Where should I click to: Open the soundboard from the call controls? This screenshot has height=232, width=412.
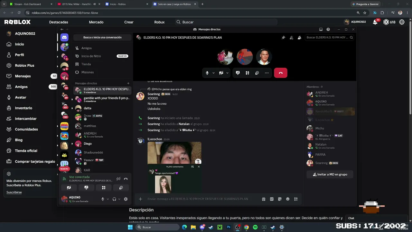[x=257, y=73]
